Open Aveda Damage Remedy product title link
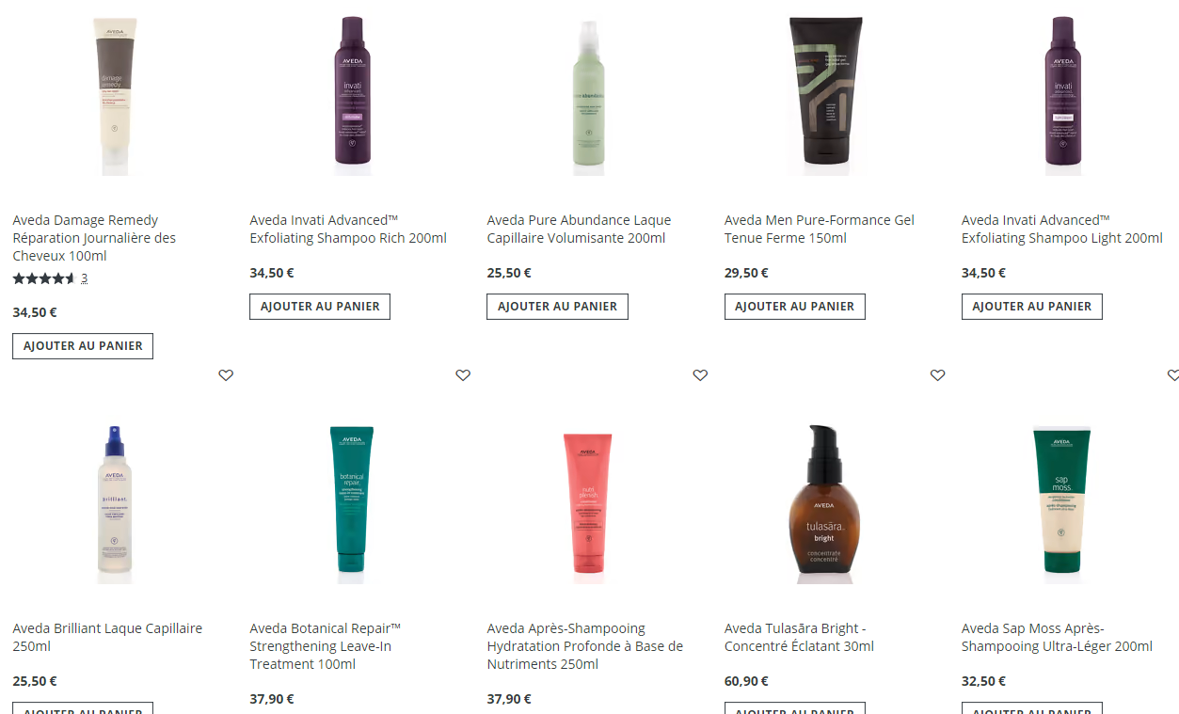The width and height of the screenshot is (1179, 714). [94, 238]
